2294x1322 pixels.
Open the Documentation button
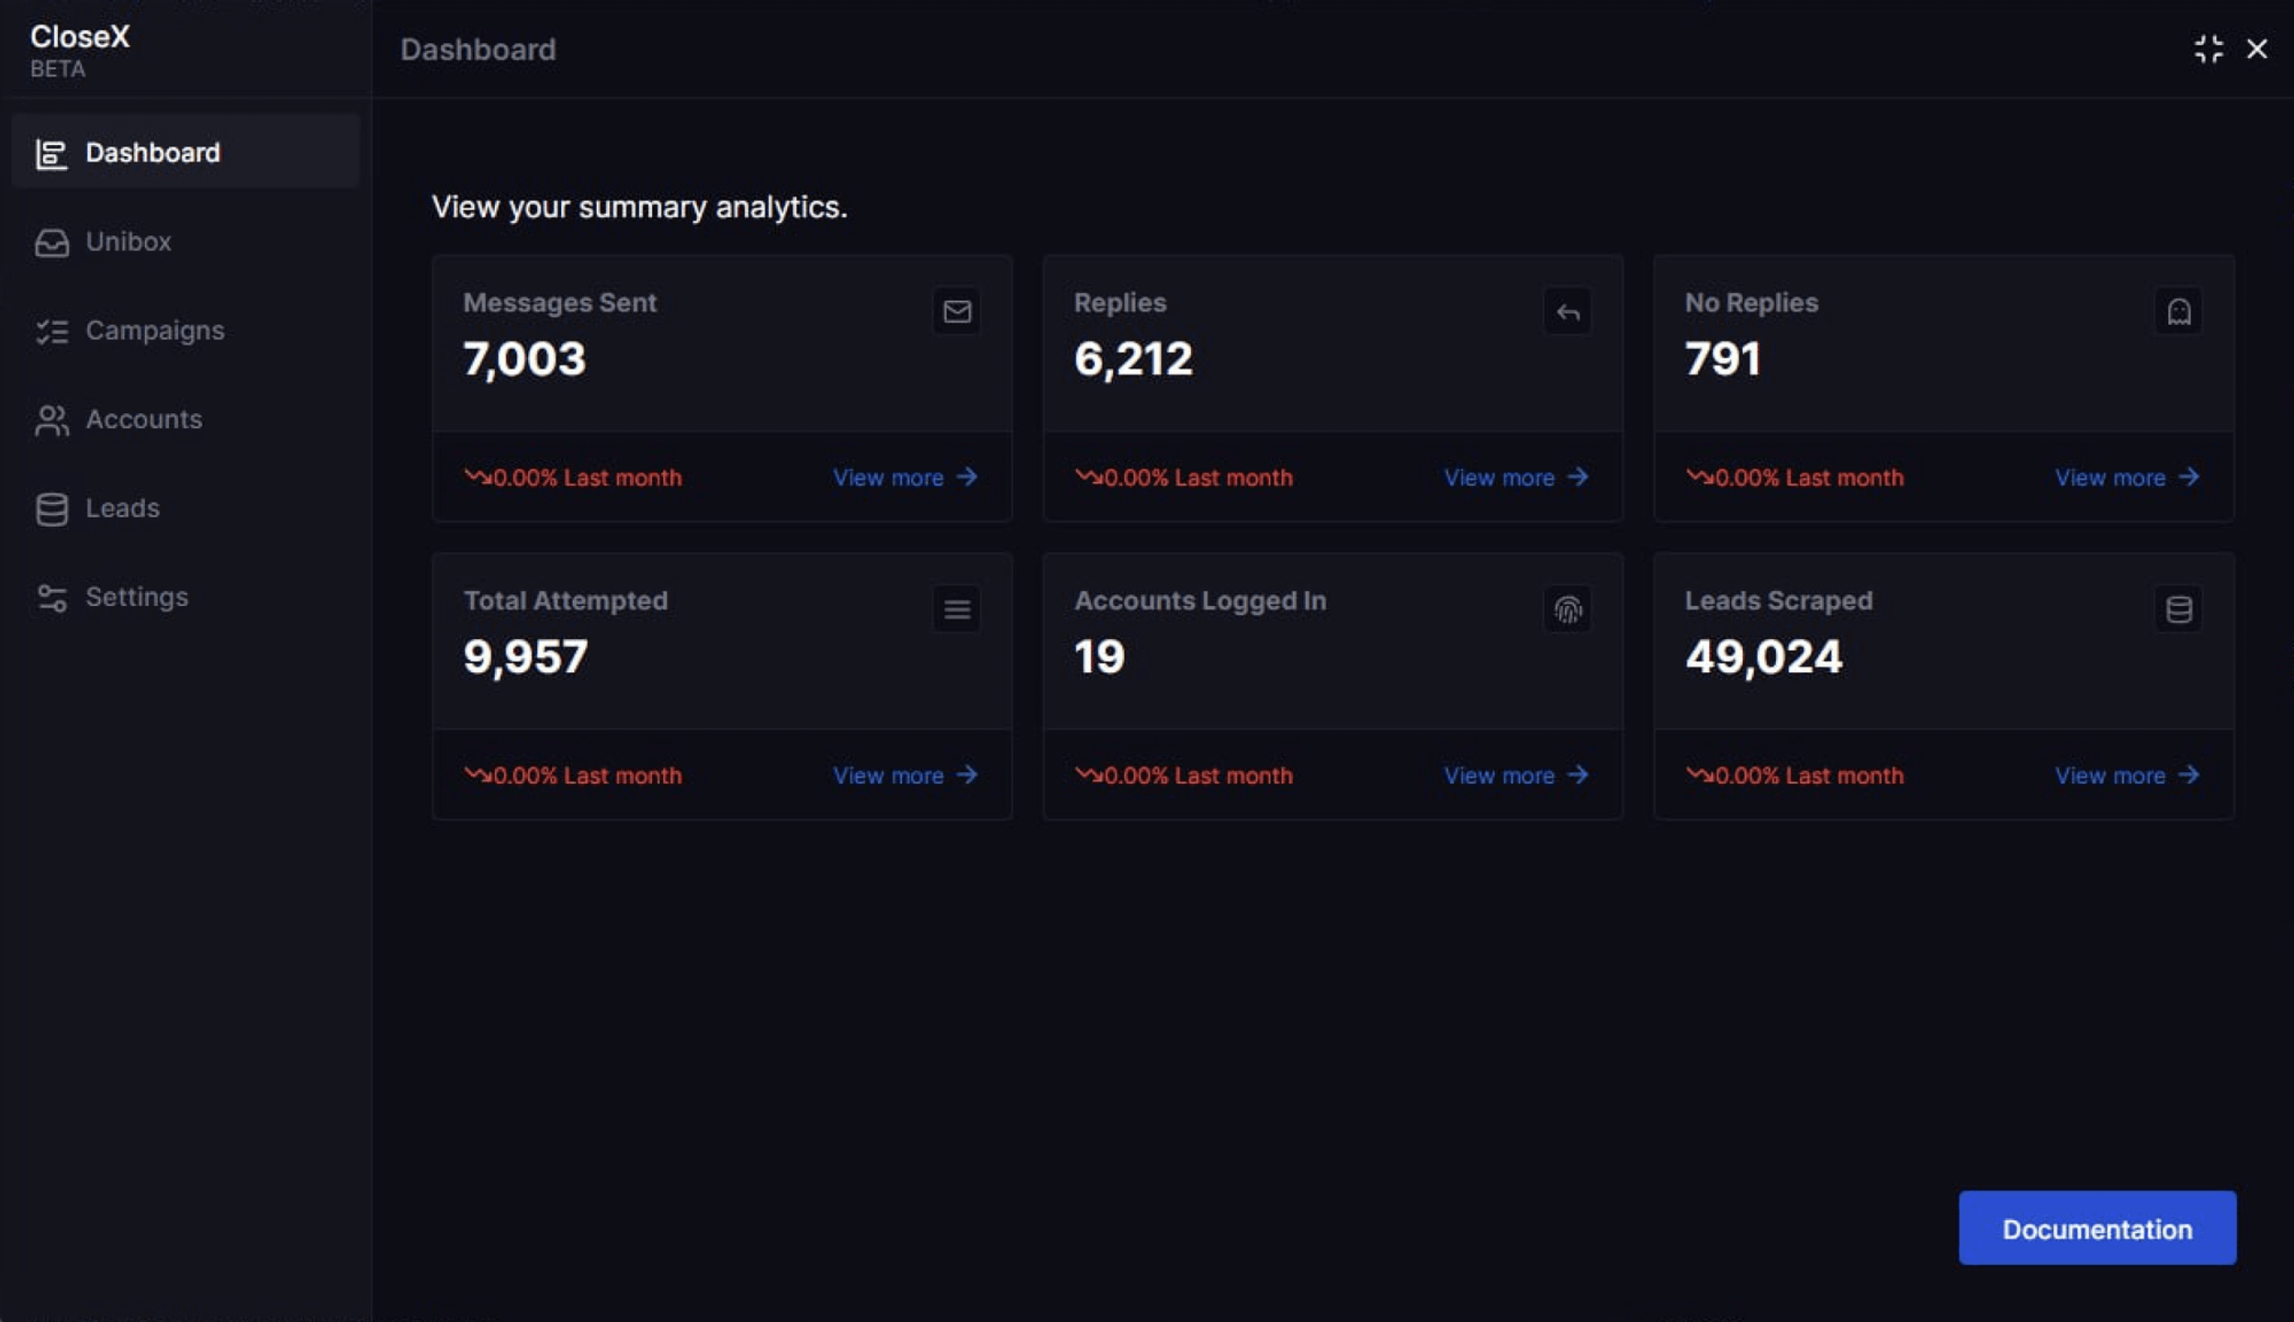(x=2097, y=1227)
